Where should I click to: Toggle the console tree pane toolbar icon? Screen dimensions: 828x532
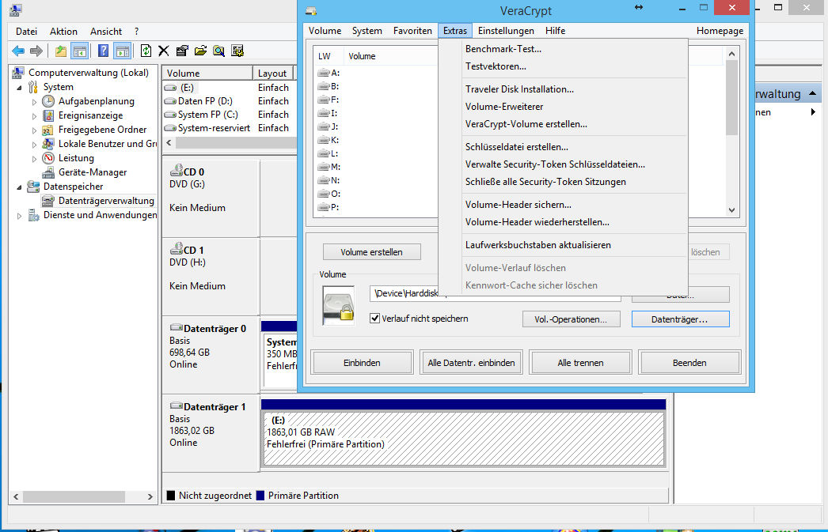pos(80,51)
